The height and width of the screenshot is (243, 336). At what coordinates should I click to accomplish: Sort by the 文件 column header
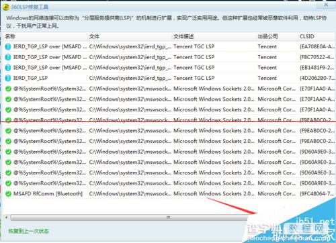pyautogui.click(x=94, y=36)
